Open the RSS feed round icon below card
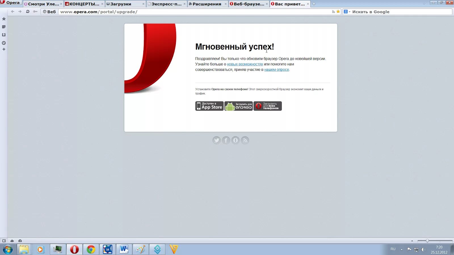This screenshot has width=454, height=255. point(245,140)
